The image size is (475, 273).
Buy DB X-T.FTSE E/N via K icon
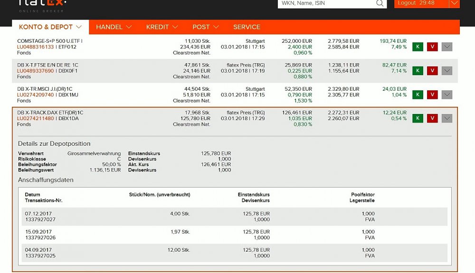point(418,71)
